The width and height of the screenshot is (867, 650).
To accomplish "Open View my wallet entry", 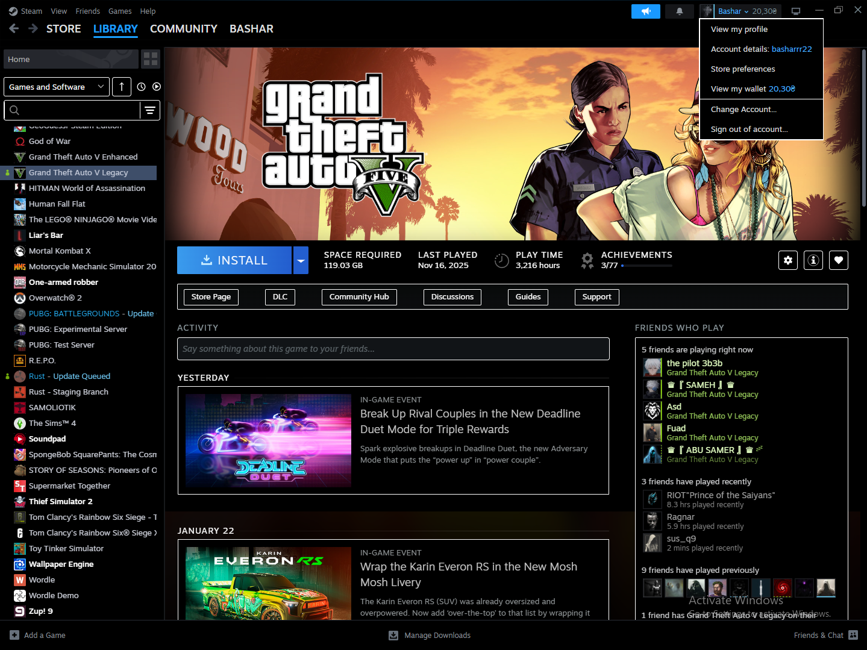I will pos(762,89).
